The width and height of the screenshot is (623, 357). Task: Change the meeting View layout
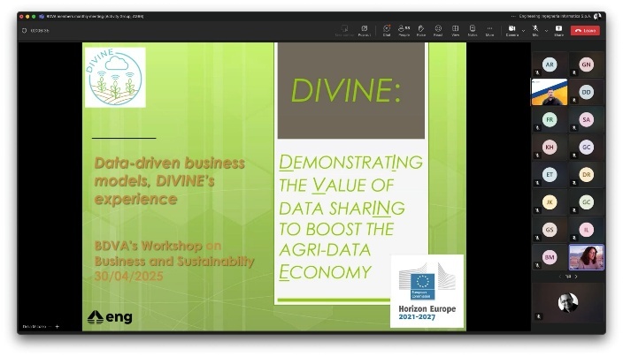(x=455, y=30)
